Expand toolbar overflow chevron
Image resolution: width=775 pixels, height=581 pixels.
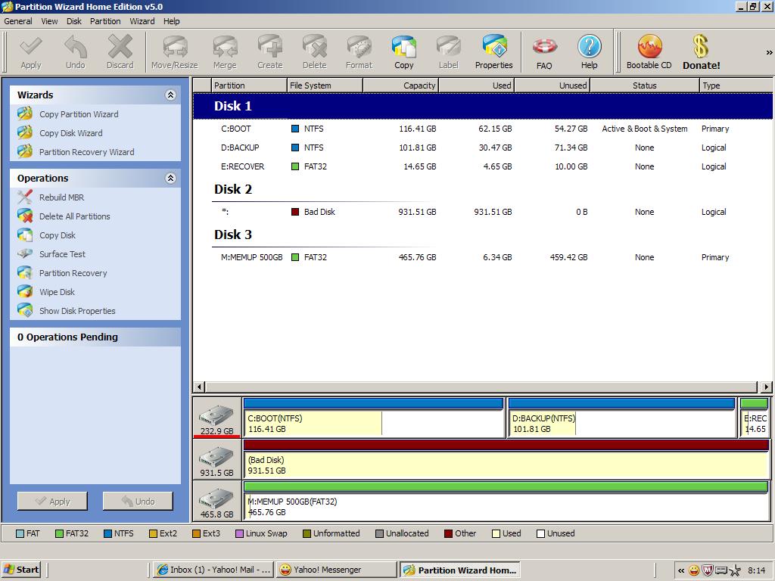click(x=769, y=52)
